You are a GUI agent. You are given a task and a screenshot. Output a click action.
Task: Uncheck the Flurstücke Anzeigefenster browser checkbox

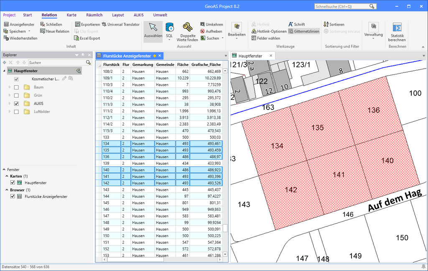pyautogui.click(x=13, y=196)
